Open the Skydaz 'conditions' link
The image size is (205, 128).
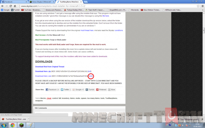(x=119, y=30)
